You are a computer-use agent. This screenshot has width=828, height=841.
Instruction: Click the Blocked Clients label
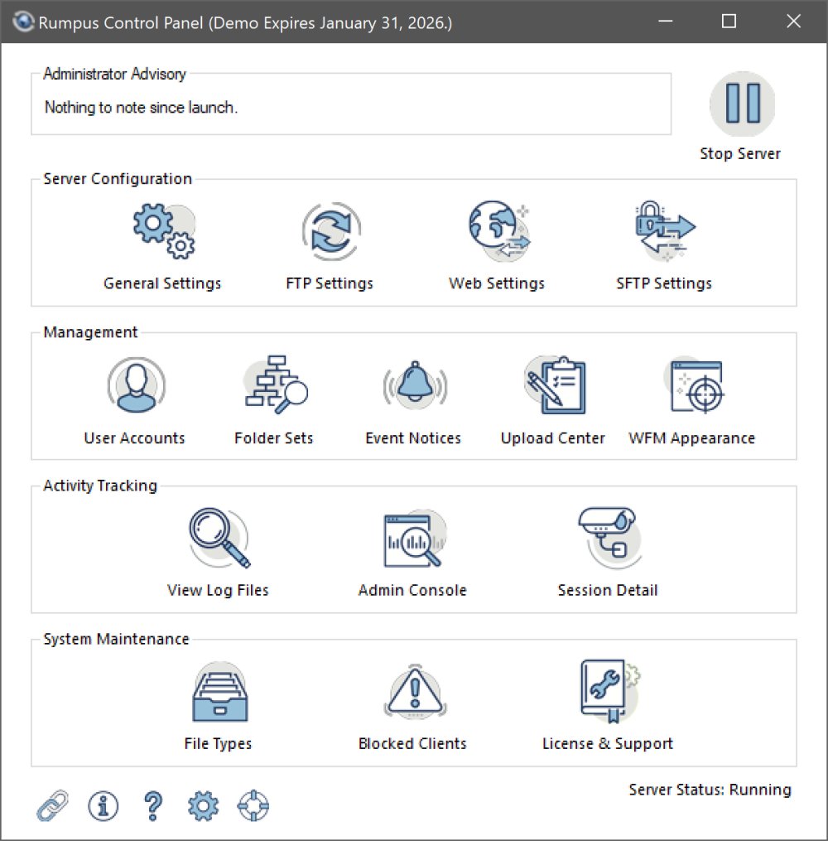412,744
